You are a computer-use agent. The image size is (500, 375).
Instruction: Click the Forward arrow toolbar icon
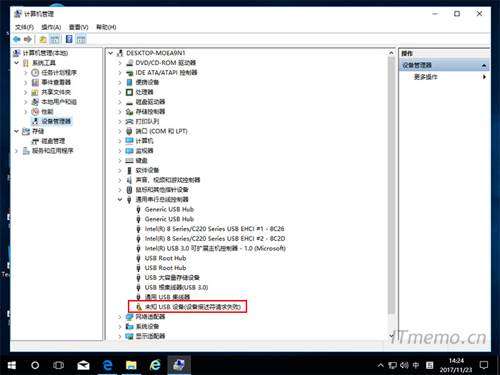click(x=28, y=39)
